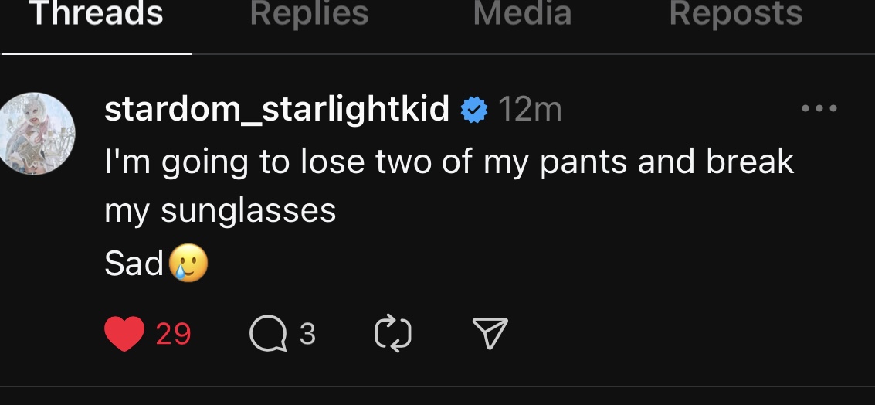
Task: Click the word "sunglasses" in the post
Action: pos(248,211)
